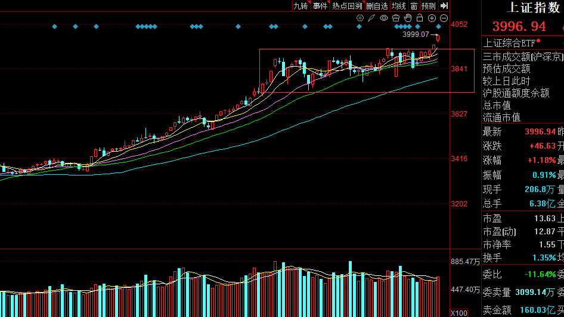Collapse side panel with arrow-bar icon
Viewport: 564px width, 317px height.
click(444, 6)
